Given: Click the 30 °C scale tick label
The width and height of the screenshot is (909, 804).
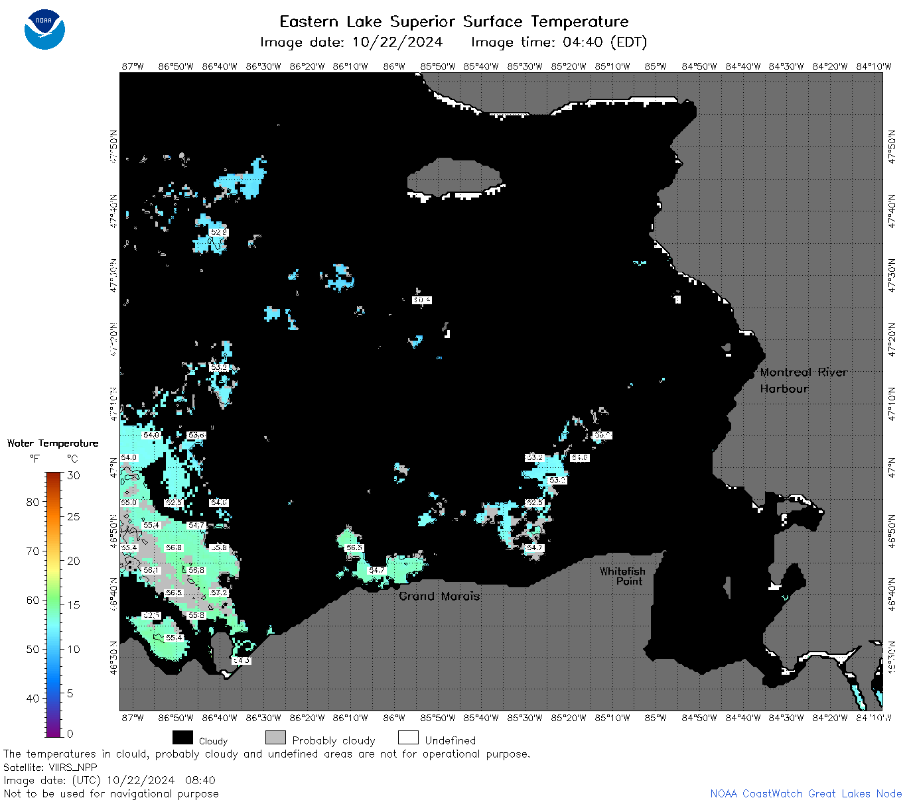Looking at the screenshot, I should coord(74,475).
